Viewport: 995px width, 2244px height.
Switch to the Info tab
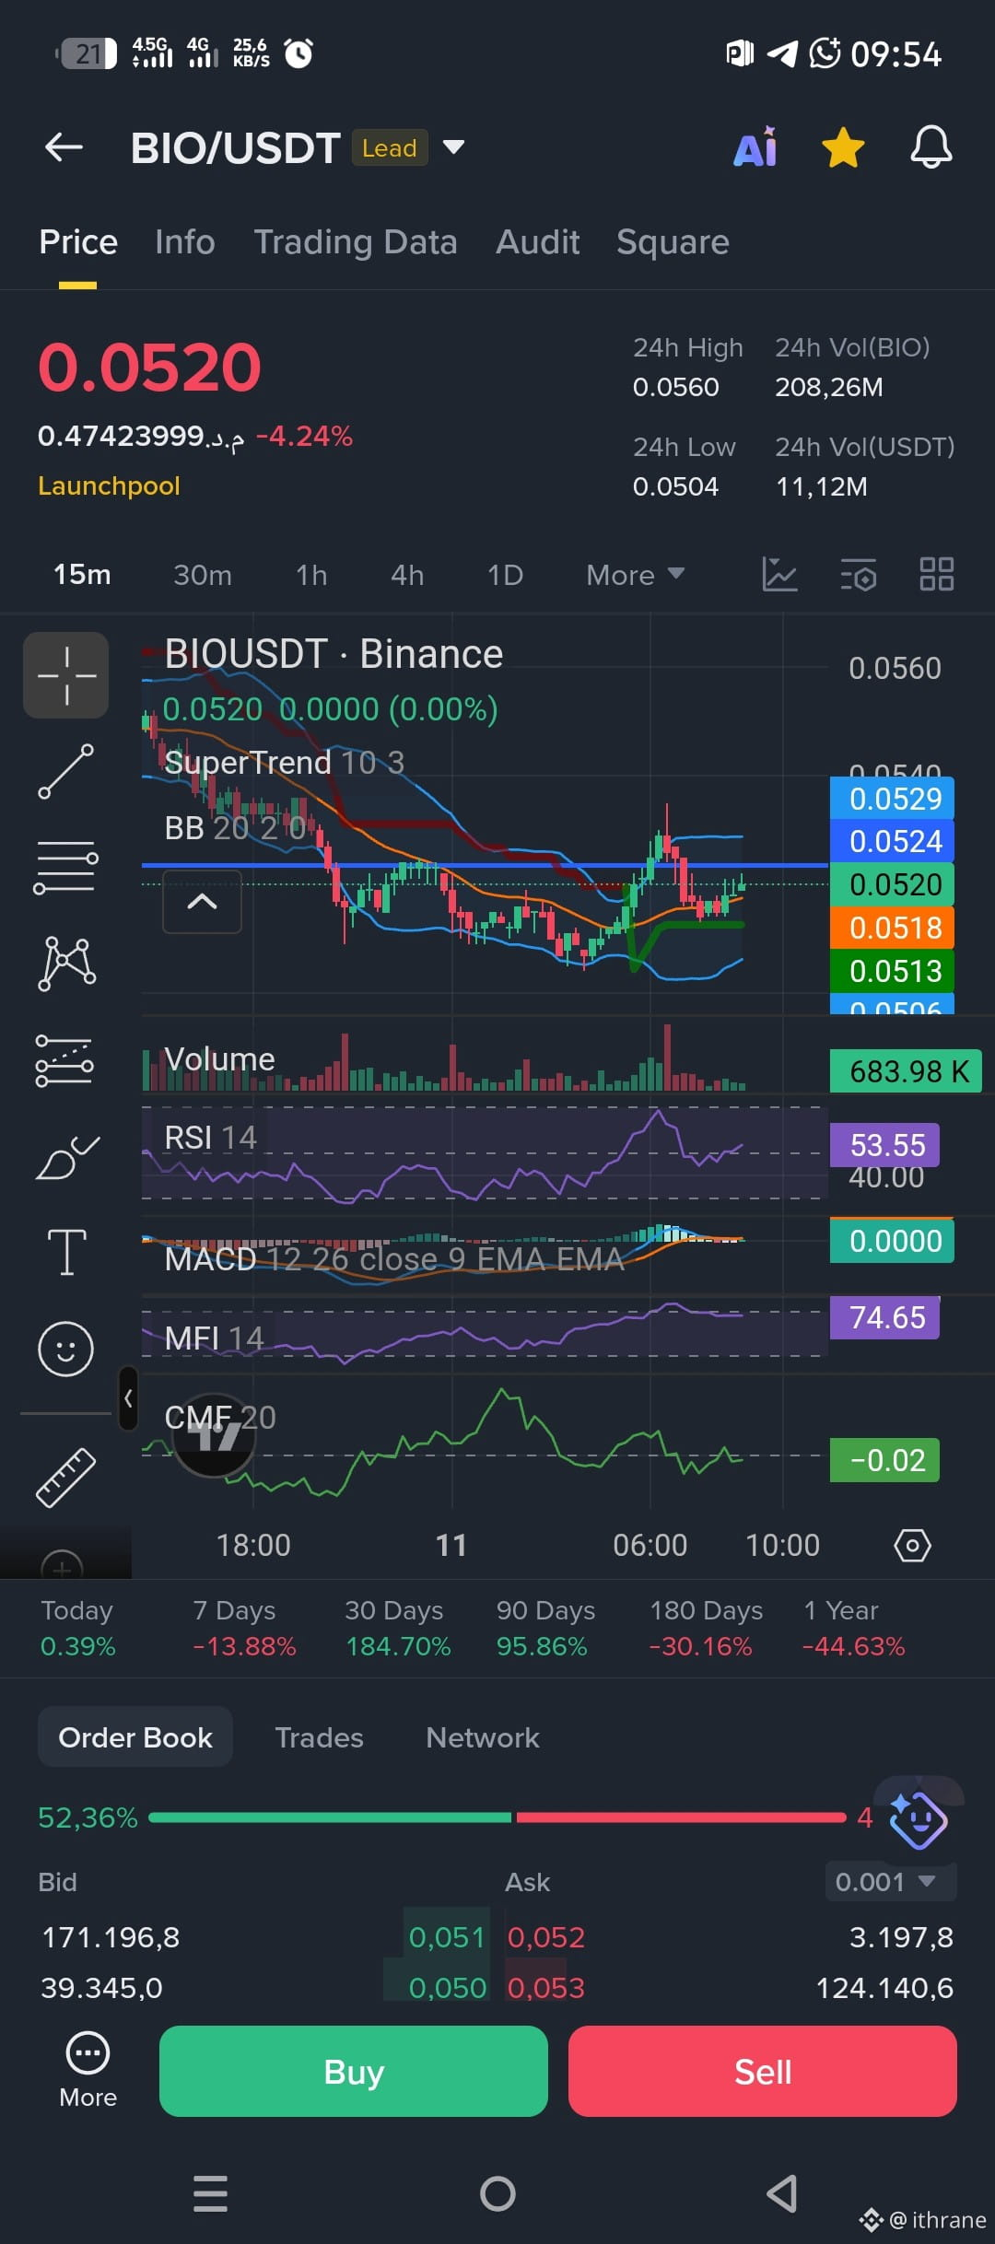[185, 242]
